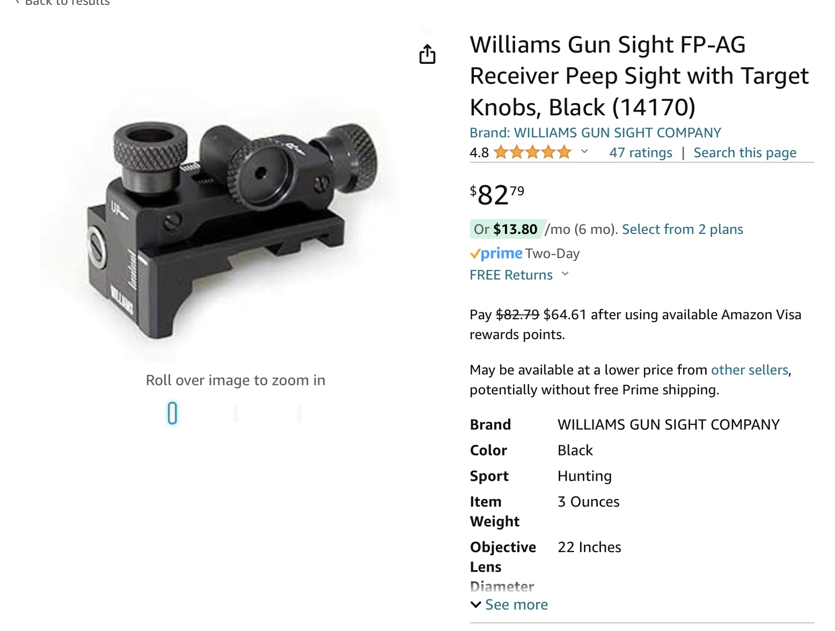Image resolution: width=835 pixels, height=631 pixels.
Task: Click the share icon above product image
Action: (427, 54)
